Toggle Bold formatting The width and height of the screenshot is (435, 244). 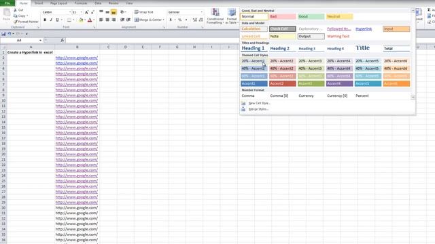click(45, 20)
